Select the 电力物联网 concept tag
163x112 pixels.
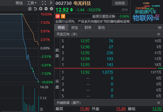[x=156, y=6]
